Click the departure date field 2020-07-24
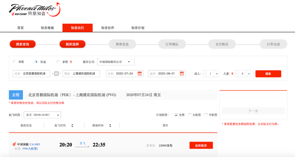This screenshot has width=295, height=157. [x=125, y=74]
